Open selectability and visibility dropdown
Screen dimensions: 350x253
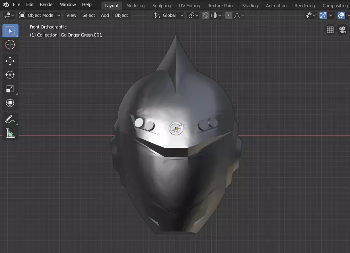311,15
